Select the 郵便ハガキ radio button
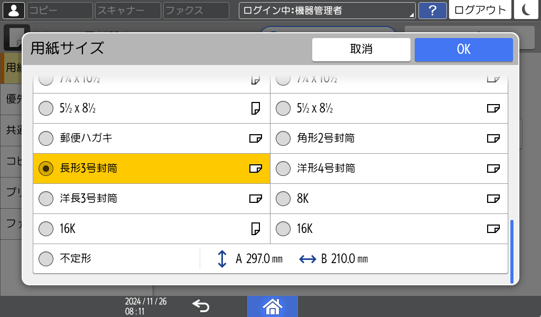541x317 pixels. click(46, 138)
